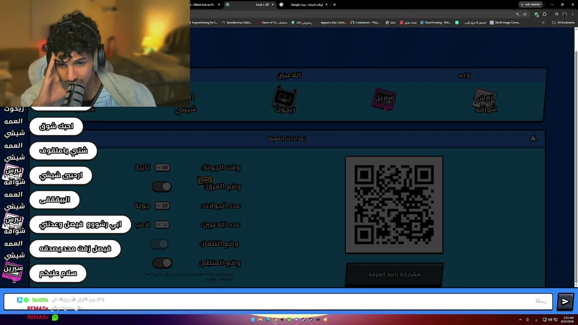578x325 pixels.
Task: Close the Kalak browser tab
Action: point(272,5)
